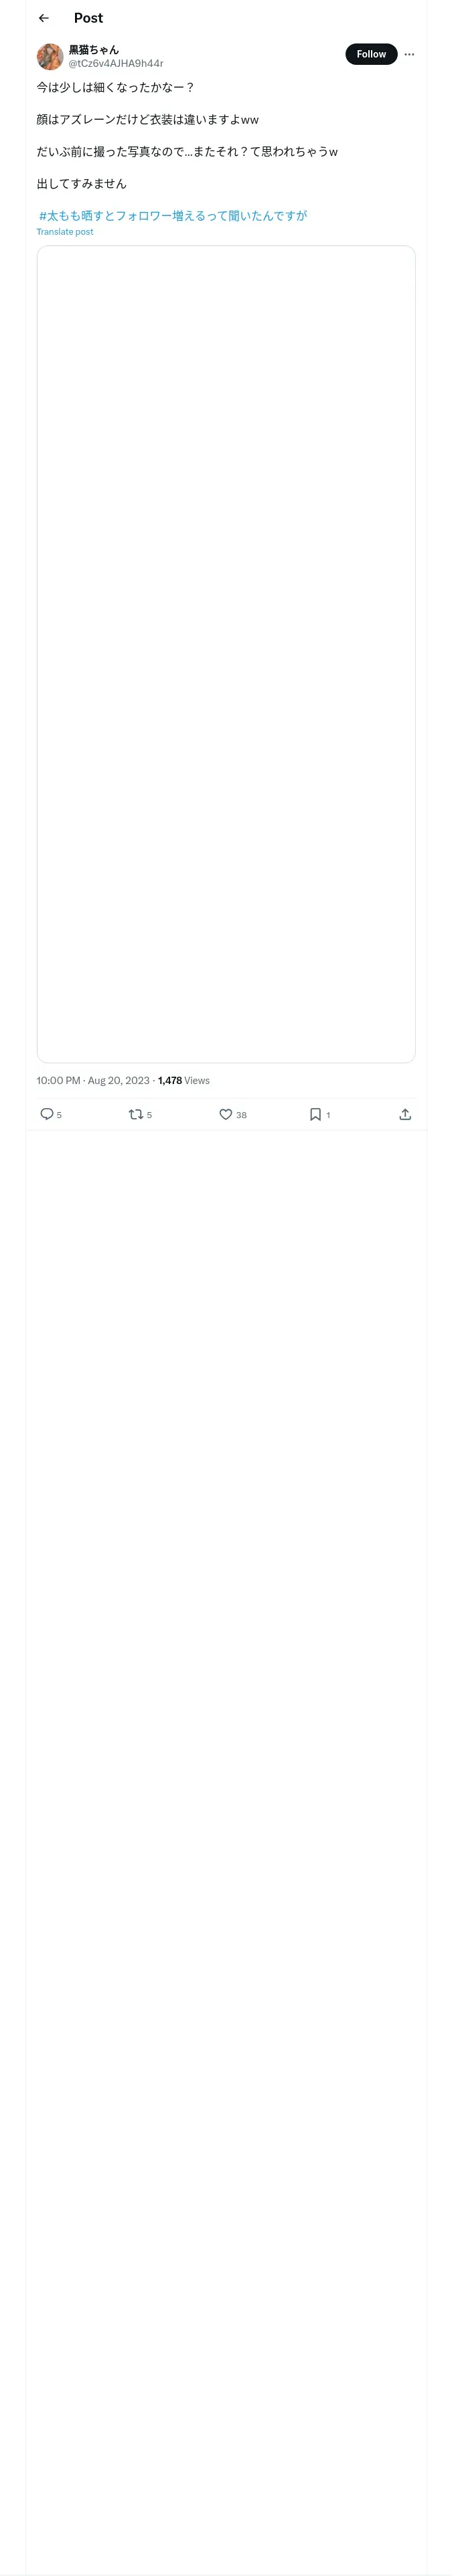452x2576 pixels.
Task: Click the display name 黒猫ちゃん
Action: coord(93,49)
